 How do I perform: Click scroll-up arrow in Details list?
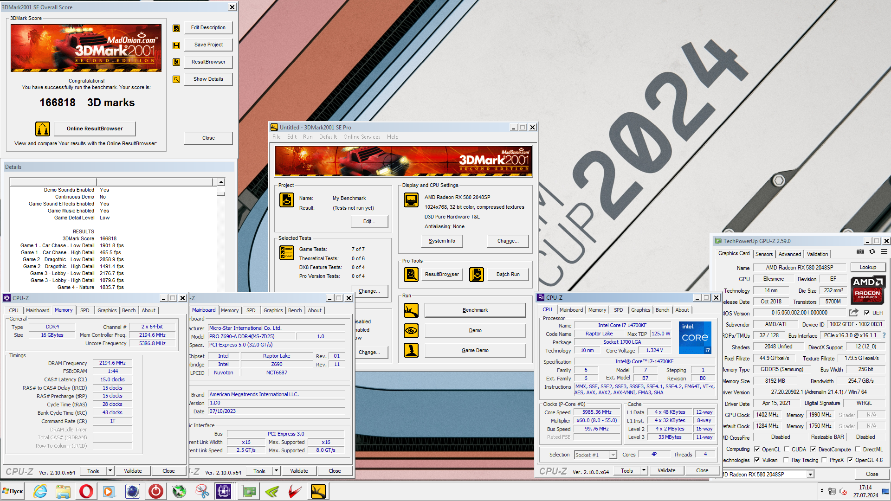click(221, 182)
